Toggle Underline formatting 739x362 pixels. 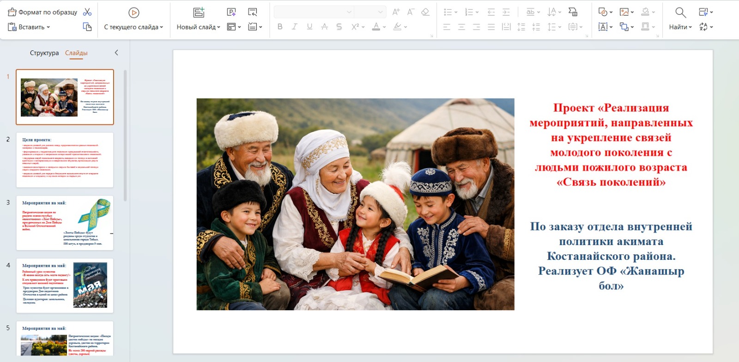309,27
